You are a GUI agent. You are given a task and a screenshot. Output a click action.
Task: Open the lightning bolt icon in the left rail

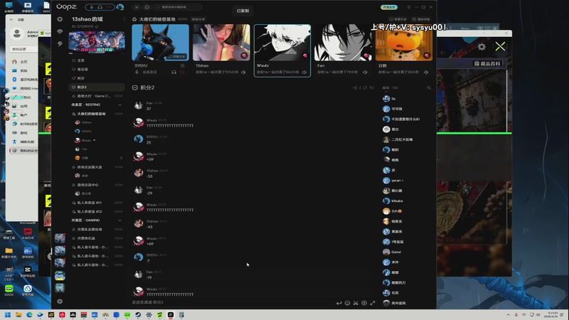click(60, 44)
